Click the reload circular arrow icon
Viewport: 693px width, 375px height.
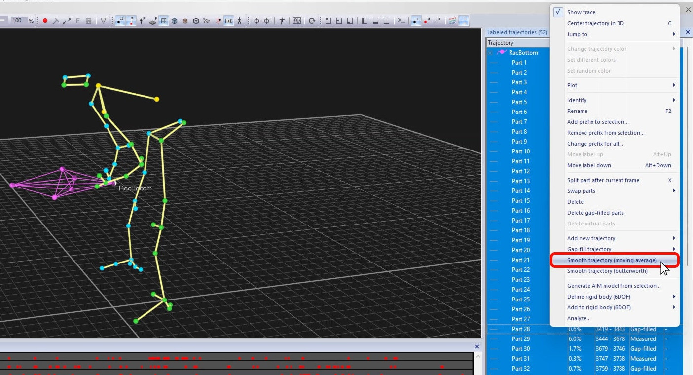click(312, 21)
